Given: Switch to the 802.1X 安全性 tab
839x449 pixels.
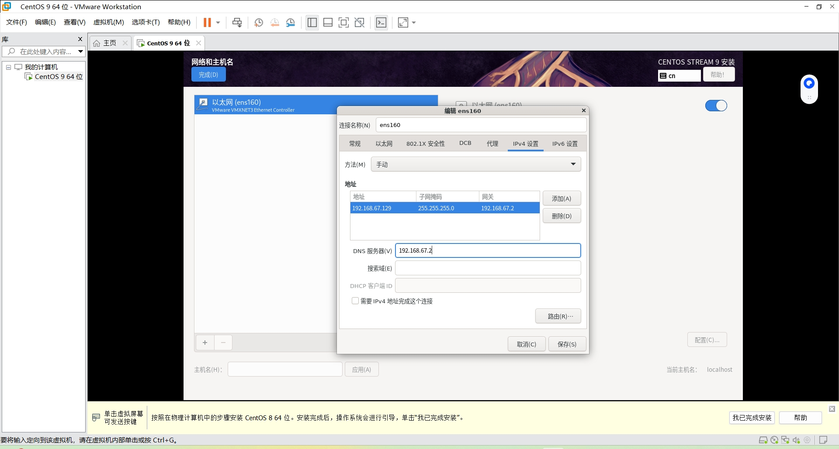Looking at the screenshot, I should [x=425, y=144].
